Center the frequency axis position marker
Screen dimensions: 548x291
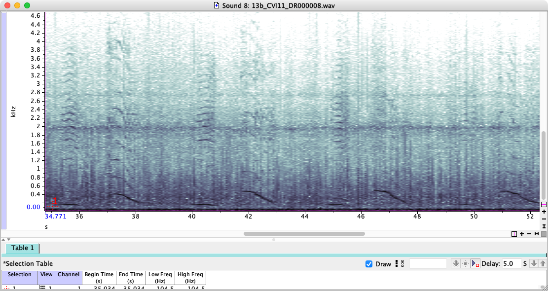click(x=544, y=204)
